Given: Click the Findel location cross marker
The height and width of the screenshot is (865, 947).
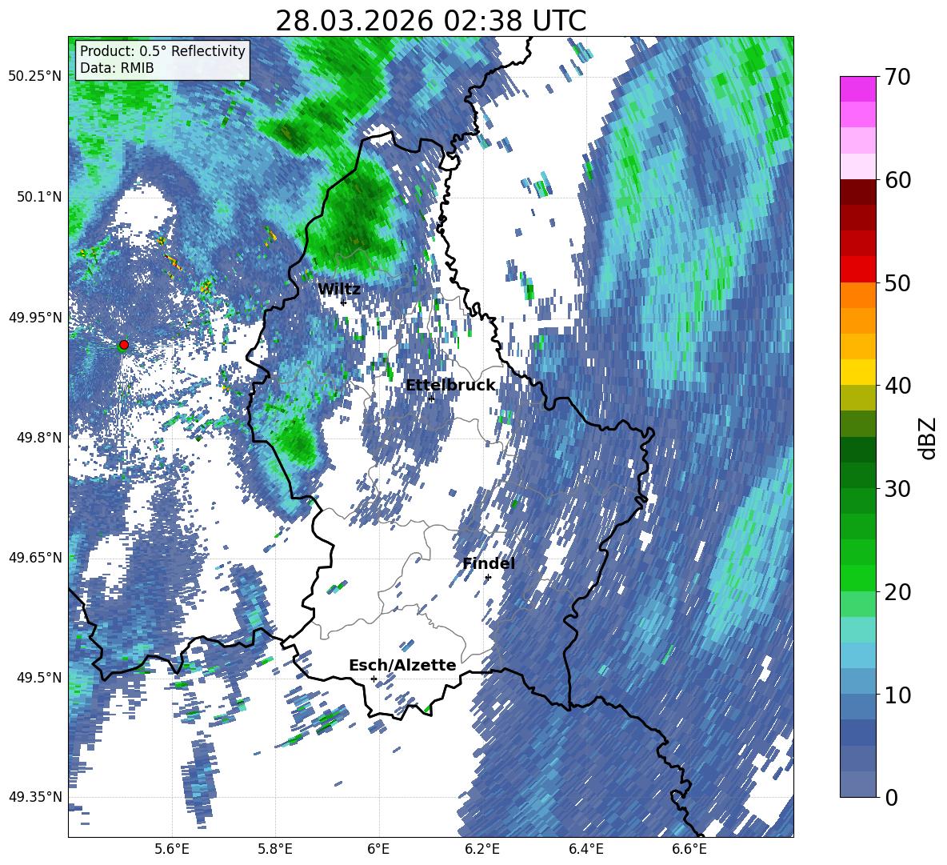Looking at the screenshot, I should coord(488,578).
